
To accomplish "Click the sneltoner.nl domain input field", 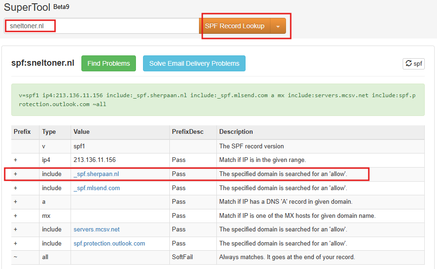I will pyautogui.click(x=102, y=26).
